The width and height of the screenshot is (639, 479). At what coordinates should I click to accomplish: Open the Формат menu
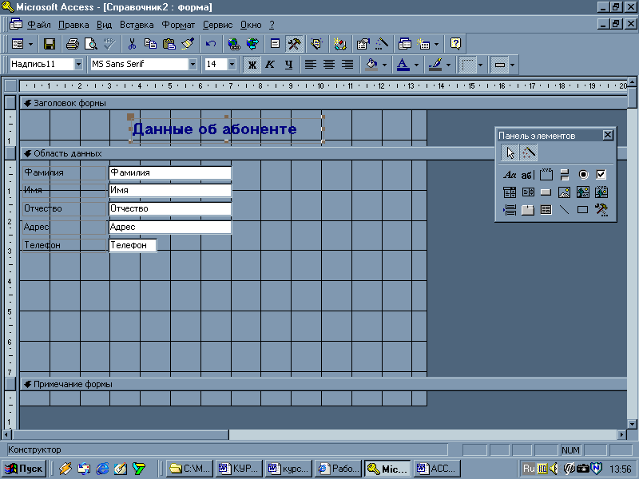coord(178,25)
